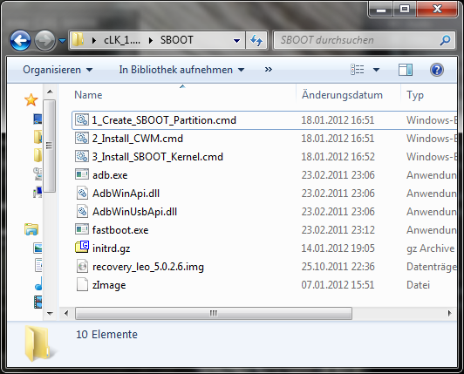464x374 pixels.
Task: Open Videos library filmstrip icon
Action: [38, 303]
